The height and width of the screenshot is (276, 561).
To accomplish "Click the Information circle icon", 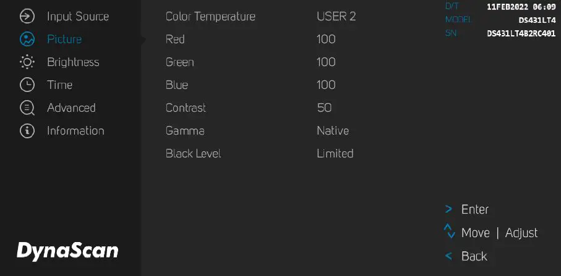I will (x=27, y=130).
